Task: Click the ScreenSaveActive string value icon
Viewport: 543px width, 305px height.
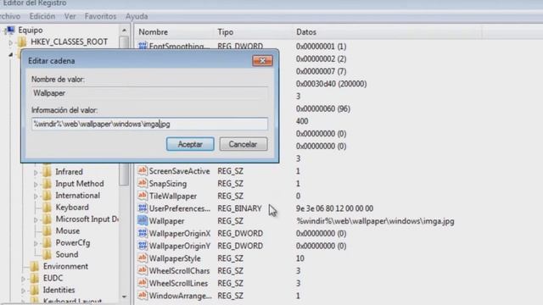Action: tap(143, 171)
